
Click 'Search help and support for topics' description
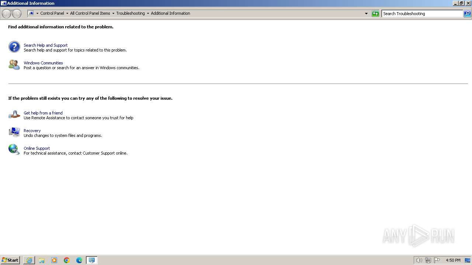75,50
